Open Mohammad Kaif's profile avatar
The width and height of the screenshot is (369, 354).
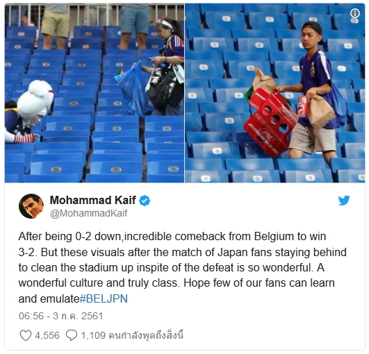[31, 206]
